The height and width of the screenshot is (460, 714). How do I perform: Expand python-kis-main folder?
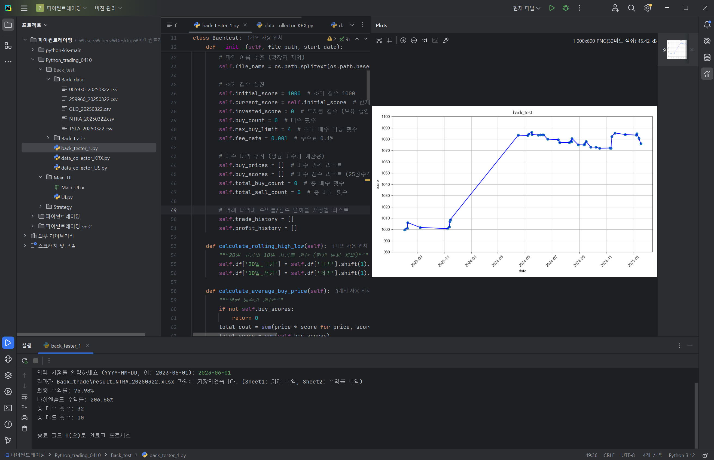pos(33,50)
